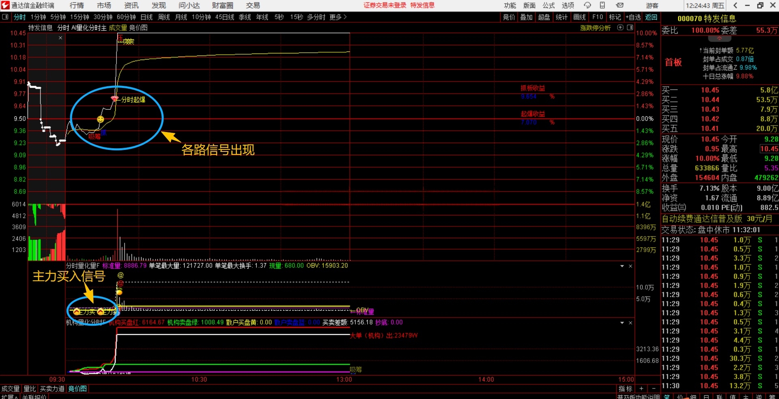
Task: Open the 市场 menu
Action: [104, 5]
